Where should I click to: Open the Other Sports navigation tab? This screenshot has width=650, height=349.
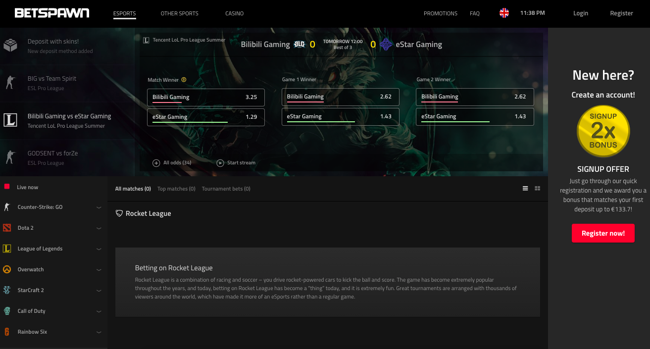180,13
